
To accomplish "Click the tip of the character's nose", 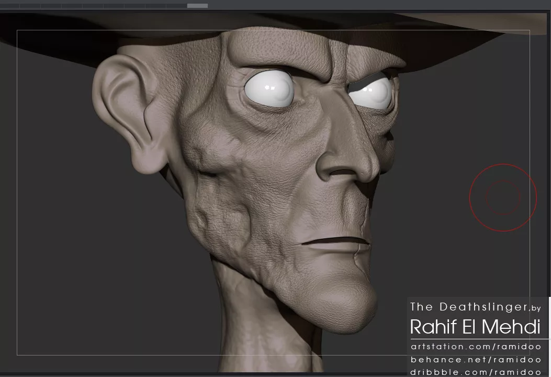I will pyautogui.click(x=361, y=168).
